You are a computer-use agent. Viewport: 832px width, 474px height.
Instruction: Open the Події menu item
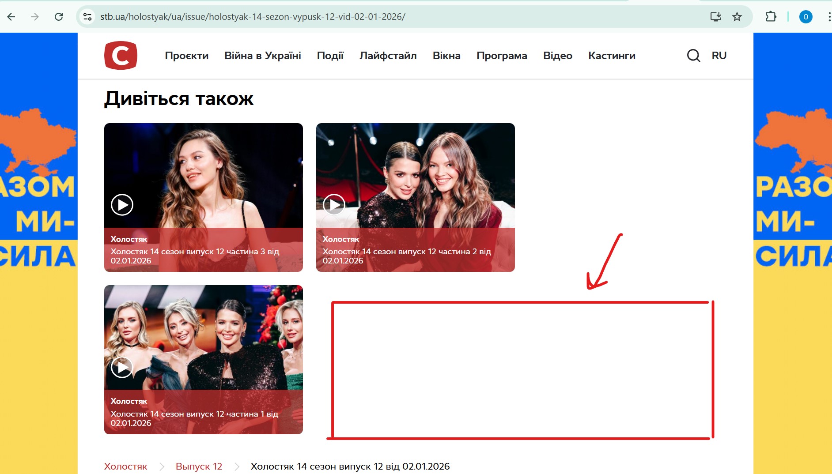pyautogui.click(x=330, y=56)
